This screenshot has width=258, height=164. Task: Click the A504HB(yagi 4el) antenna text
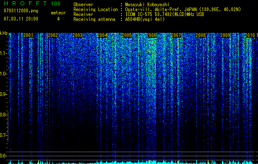click(x=145, y=19)
